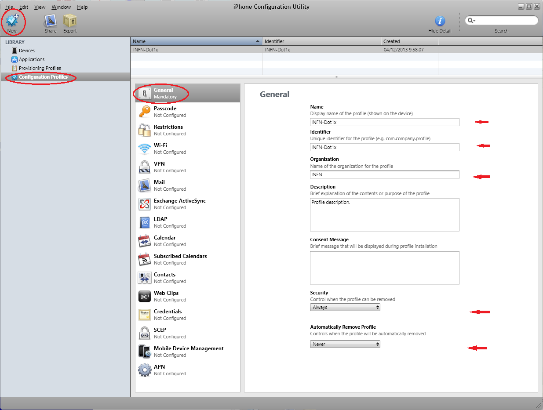Click the Passcode label text

[165, 109]
